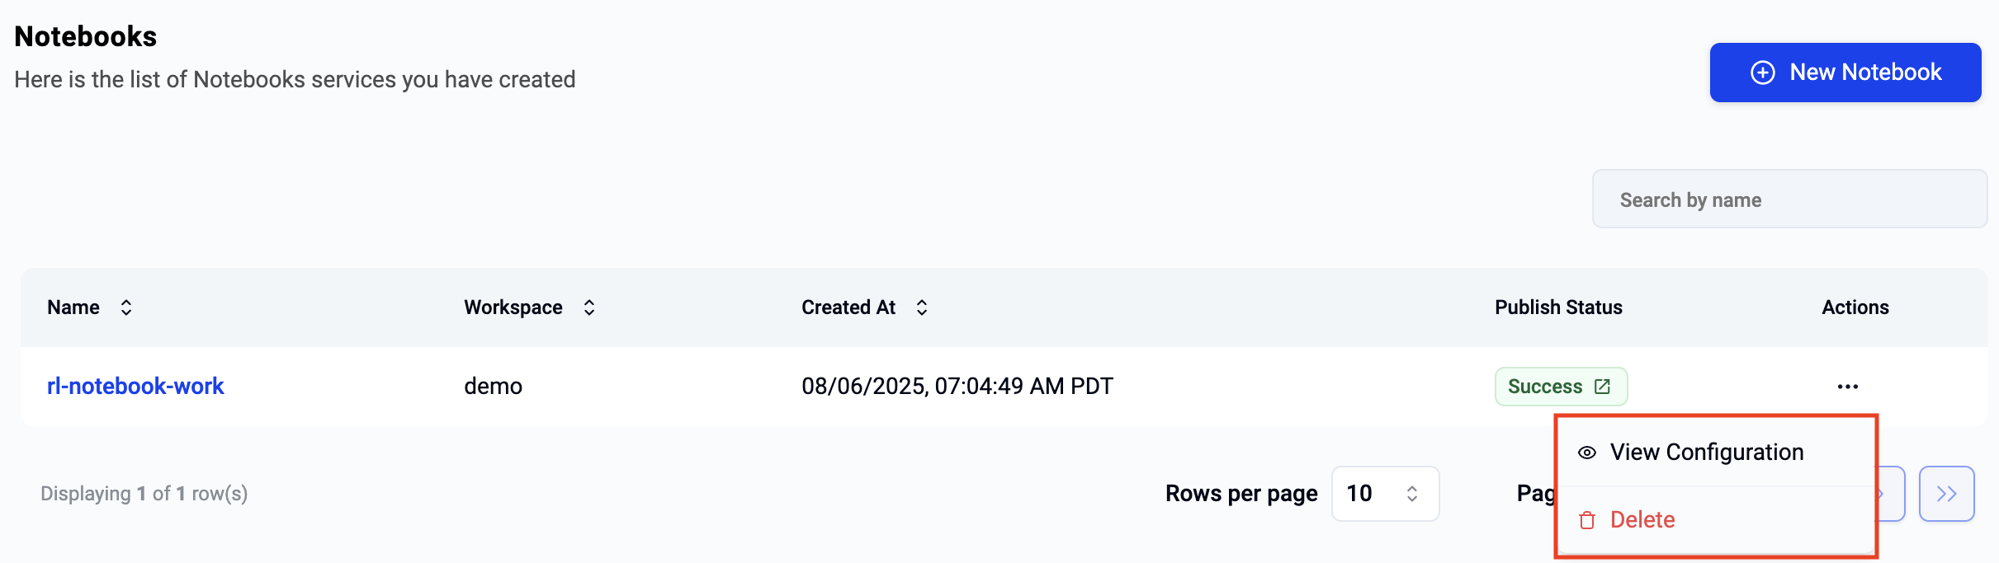
Task: Open the three-dot actions menu
Action: pos(1847,387)
